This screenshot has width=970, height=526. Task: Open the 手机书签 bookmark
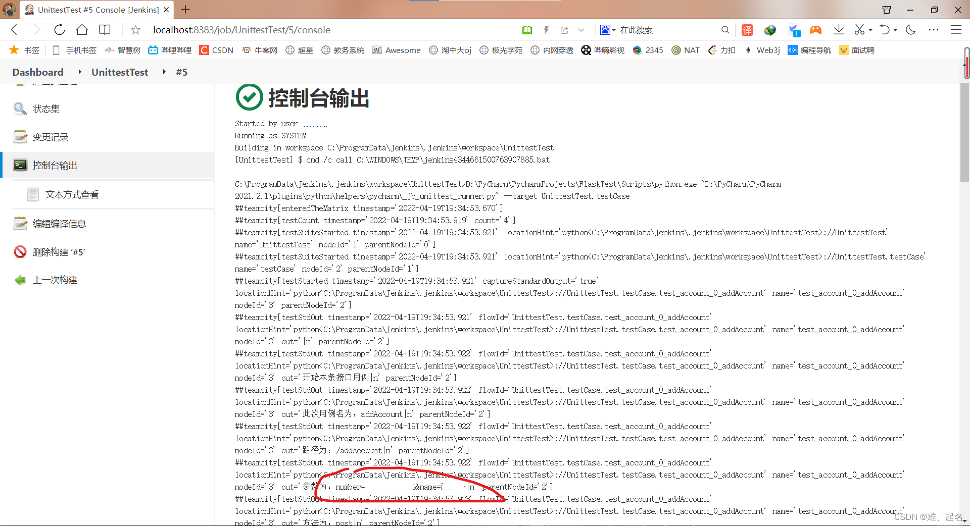click(x=74, y=50)
